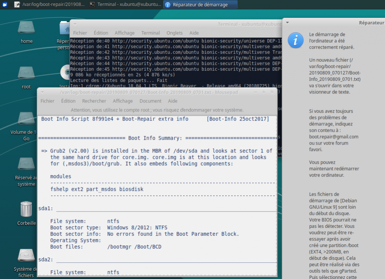This screenshot has height=279, width=385.
Task: Open the Terminal's Onglets menu
Action: 174,33
